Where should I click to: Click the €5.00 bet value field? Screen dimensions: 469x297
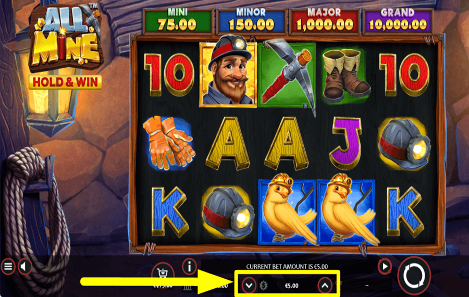(x=292, y=286)
